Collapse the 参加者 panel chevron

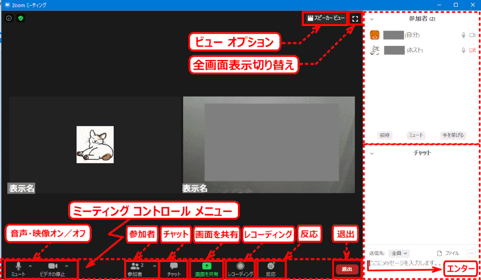(372, 19)
